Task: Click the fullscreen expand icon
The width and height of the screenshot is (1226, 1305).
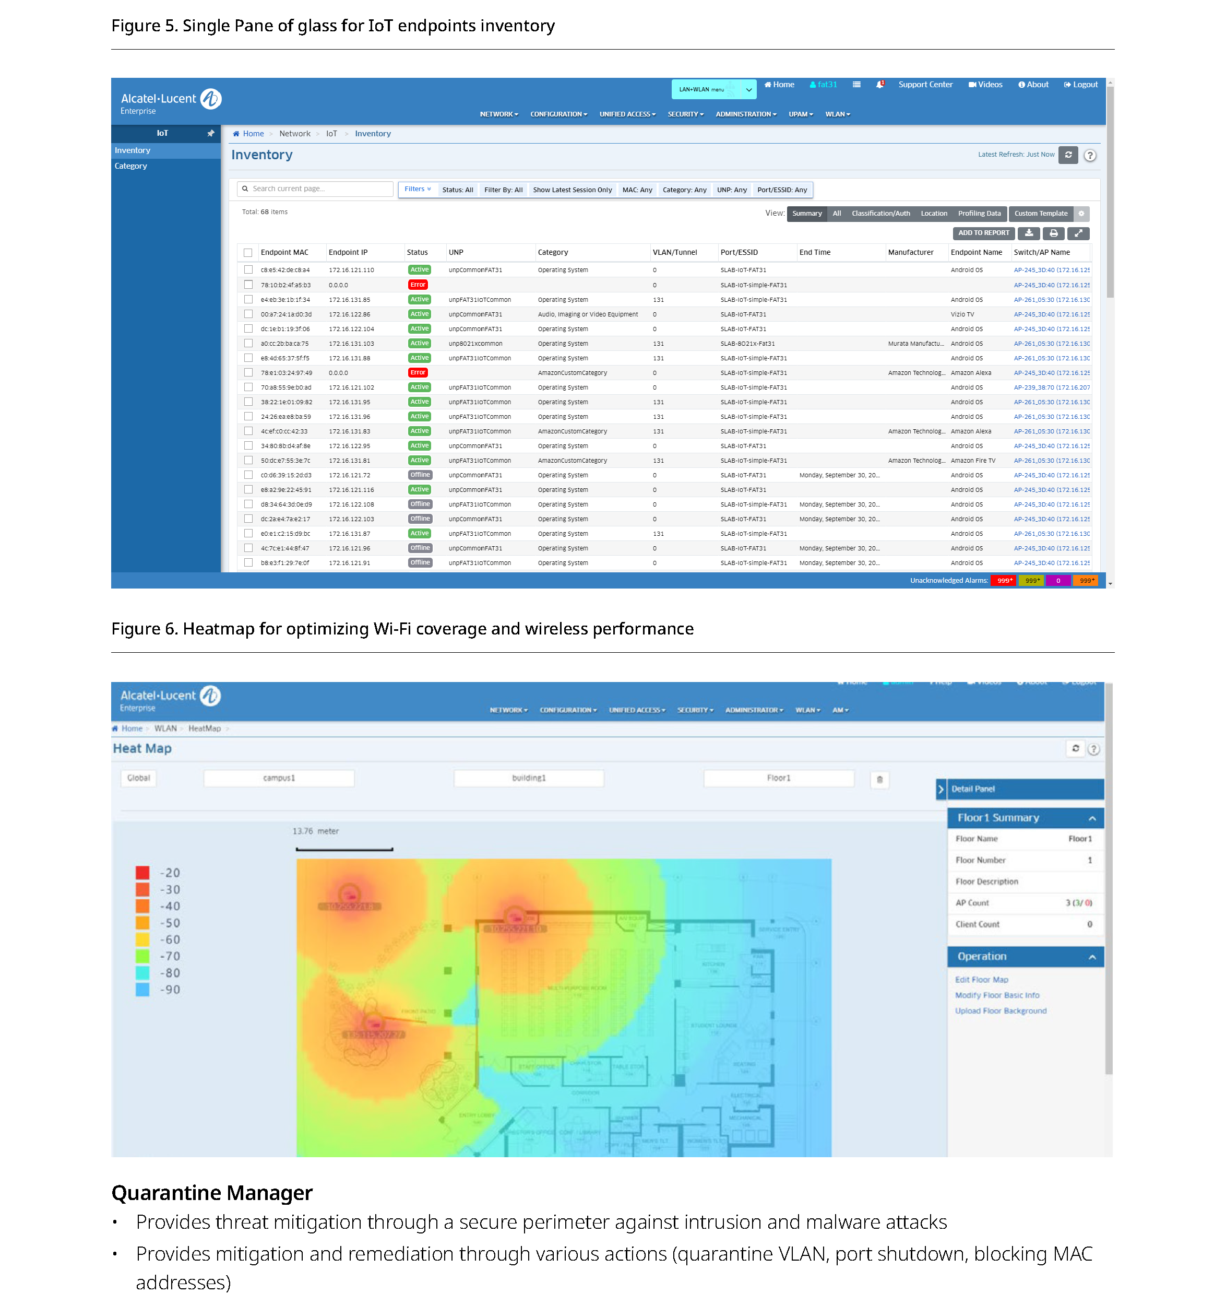Action: coord(1078,233)
